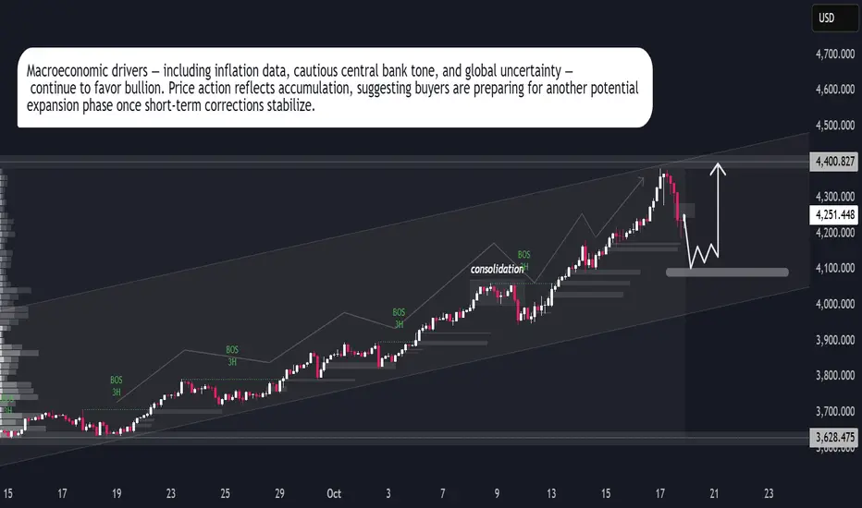Click the 21 date on the time axis
Viewport: 862px width, 508px height.
[x=712, y=493]
